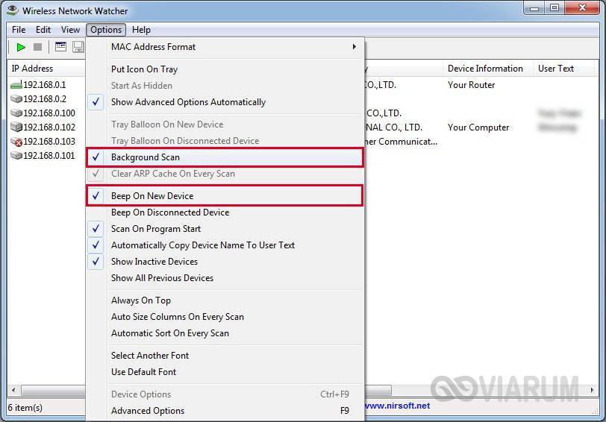Toggle Automatically Copy Device Name To User Text

225,245
